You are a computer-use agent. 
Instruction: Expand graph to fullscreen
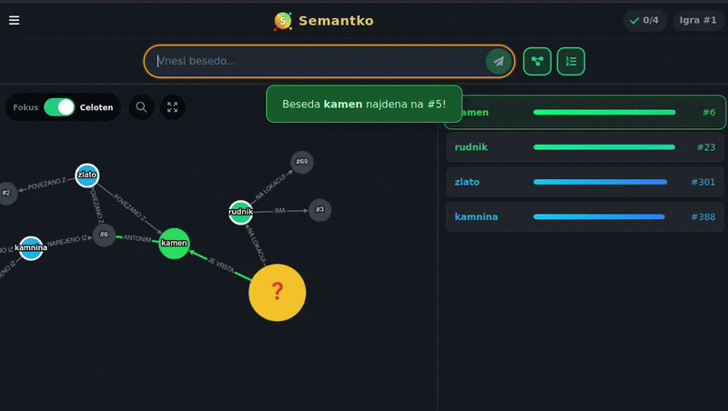tap(173, 107)
